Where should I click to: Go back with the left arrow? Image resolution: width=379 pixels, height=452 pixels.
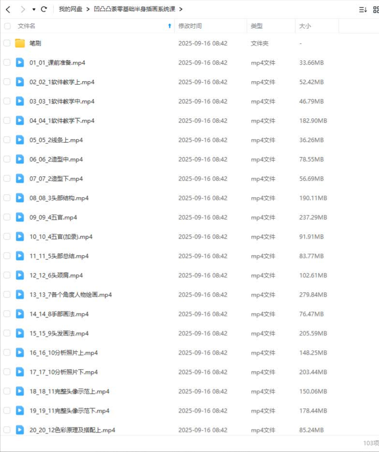click(8, 10)
